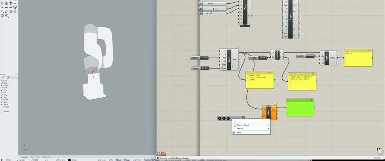Open Interval submenu in context menu
Viewport: 385px width, 161px height.
point(251,128)
